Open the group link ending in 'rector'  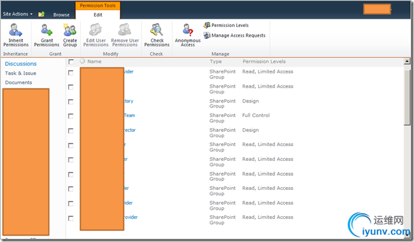coord(130,130)
